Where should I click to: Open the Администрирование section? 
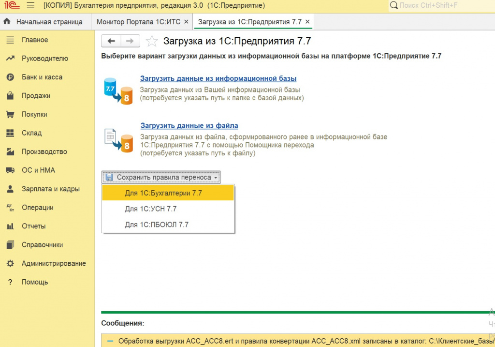[54, 263]
